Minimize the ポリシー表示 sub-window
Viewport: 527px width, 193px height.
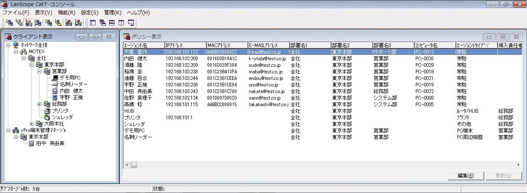tap(489, 36)
